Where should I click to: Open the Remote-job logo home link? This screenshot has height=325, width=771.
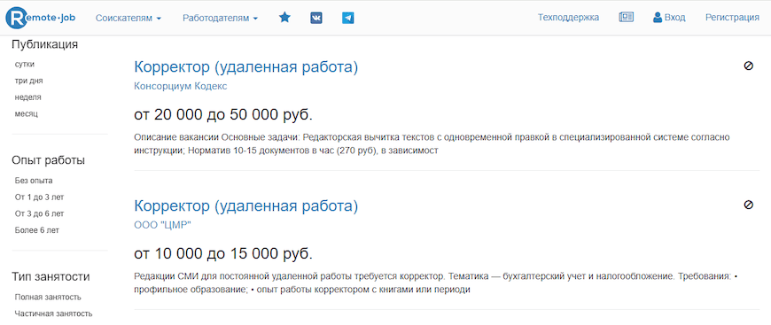39,18
